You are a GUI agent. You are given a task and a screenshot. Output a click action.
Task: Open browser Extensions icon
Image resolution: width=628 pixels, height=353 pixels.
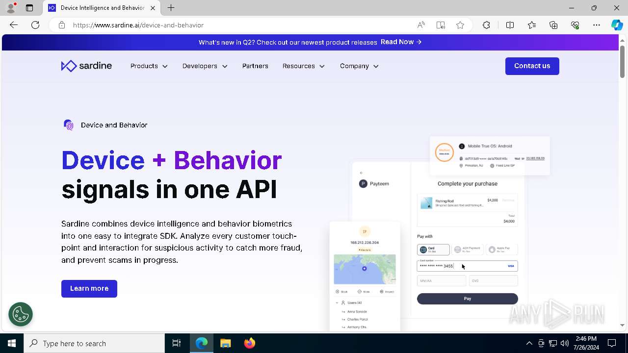(486, 25)
